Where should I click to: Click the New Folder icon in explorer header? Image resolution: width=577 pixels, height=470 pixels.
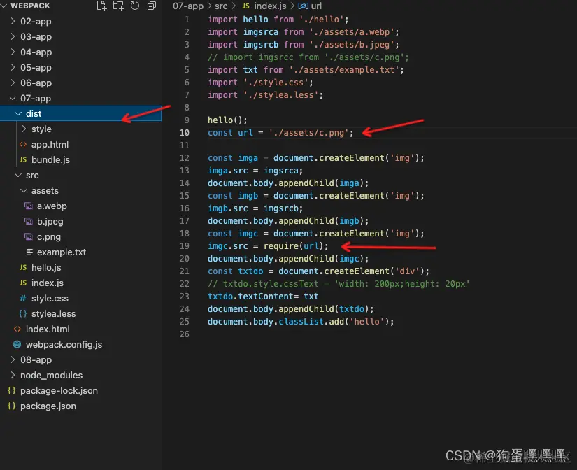tap(118, 6)
